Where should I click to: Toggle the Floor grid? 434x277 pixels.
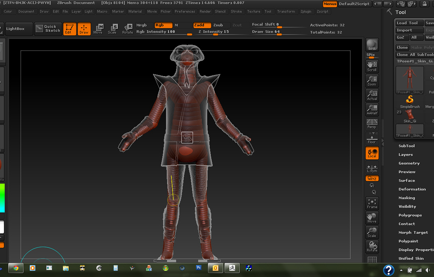[372, 138]
